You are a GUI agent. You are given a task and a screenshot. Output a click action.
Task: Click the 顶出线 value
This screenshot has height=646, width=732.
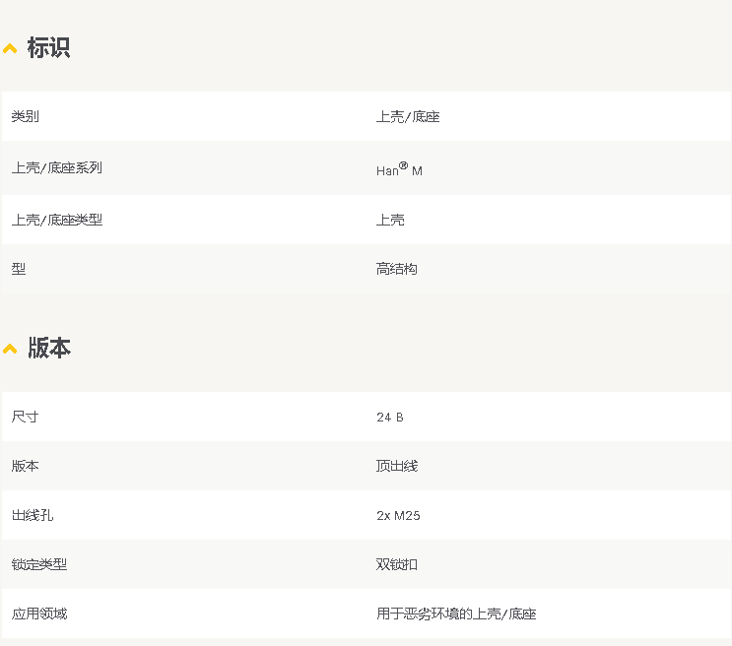tap(397, 466)
